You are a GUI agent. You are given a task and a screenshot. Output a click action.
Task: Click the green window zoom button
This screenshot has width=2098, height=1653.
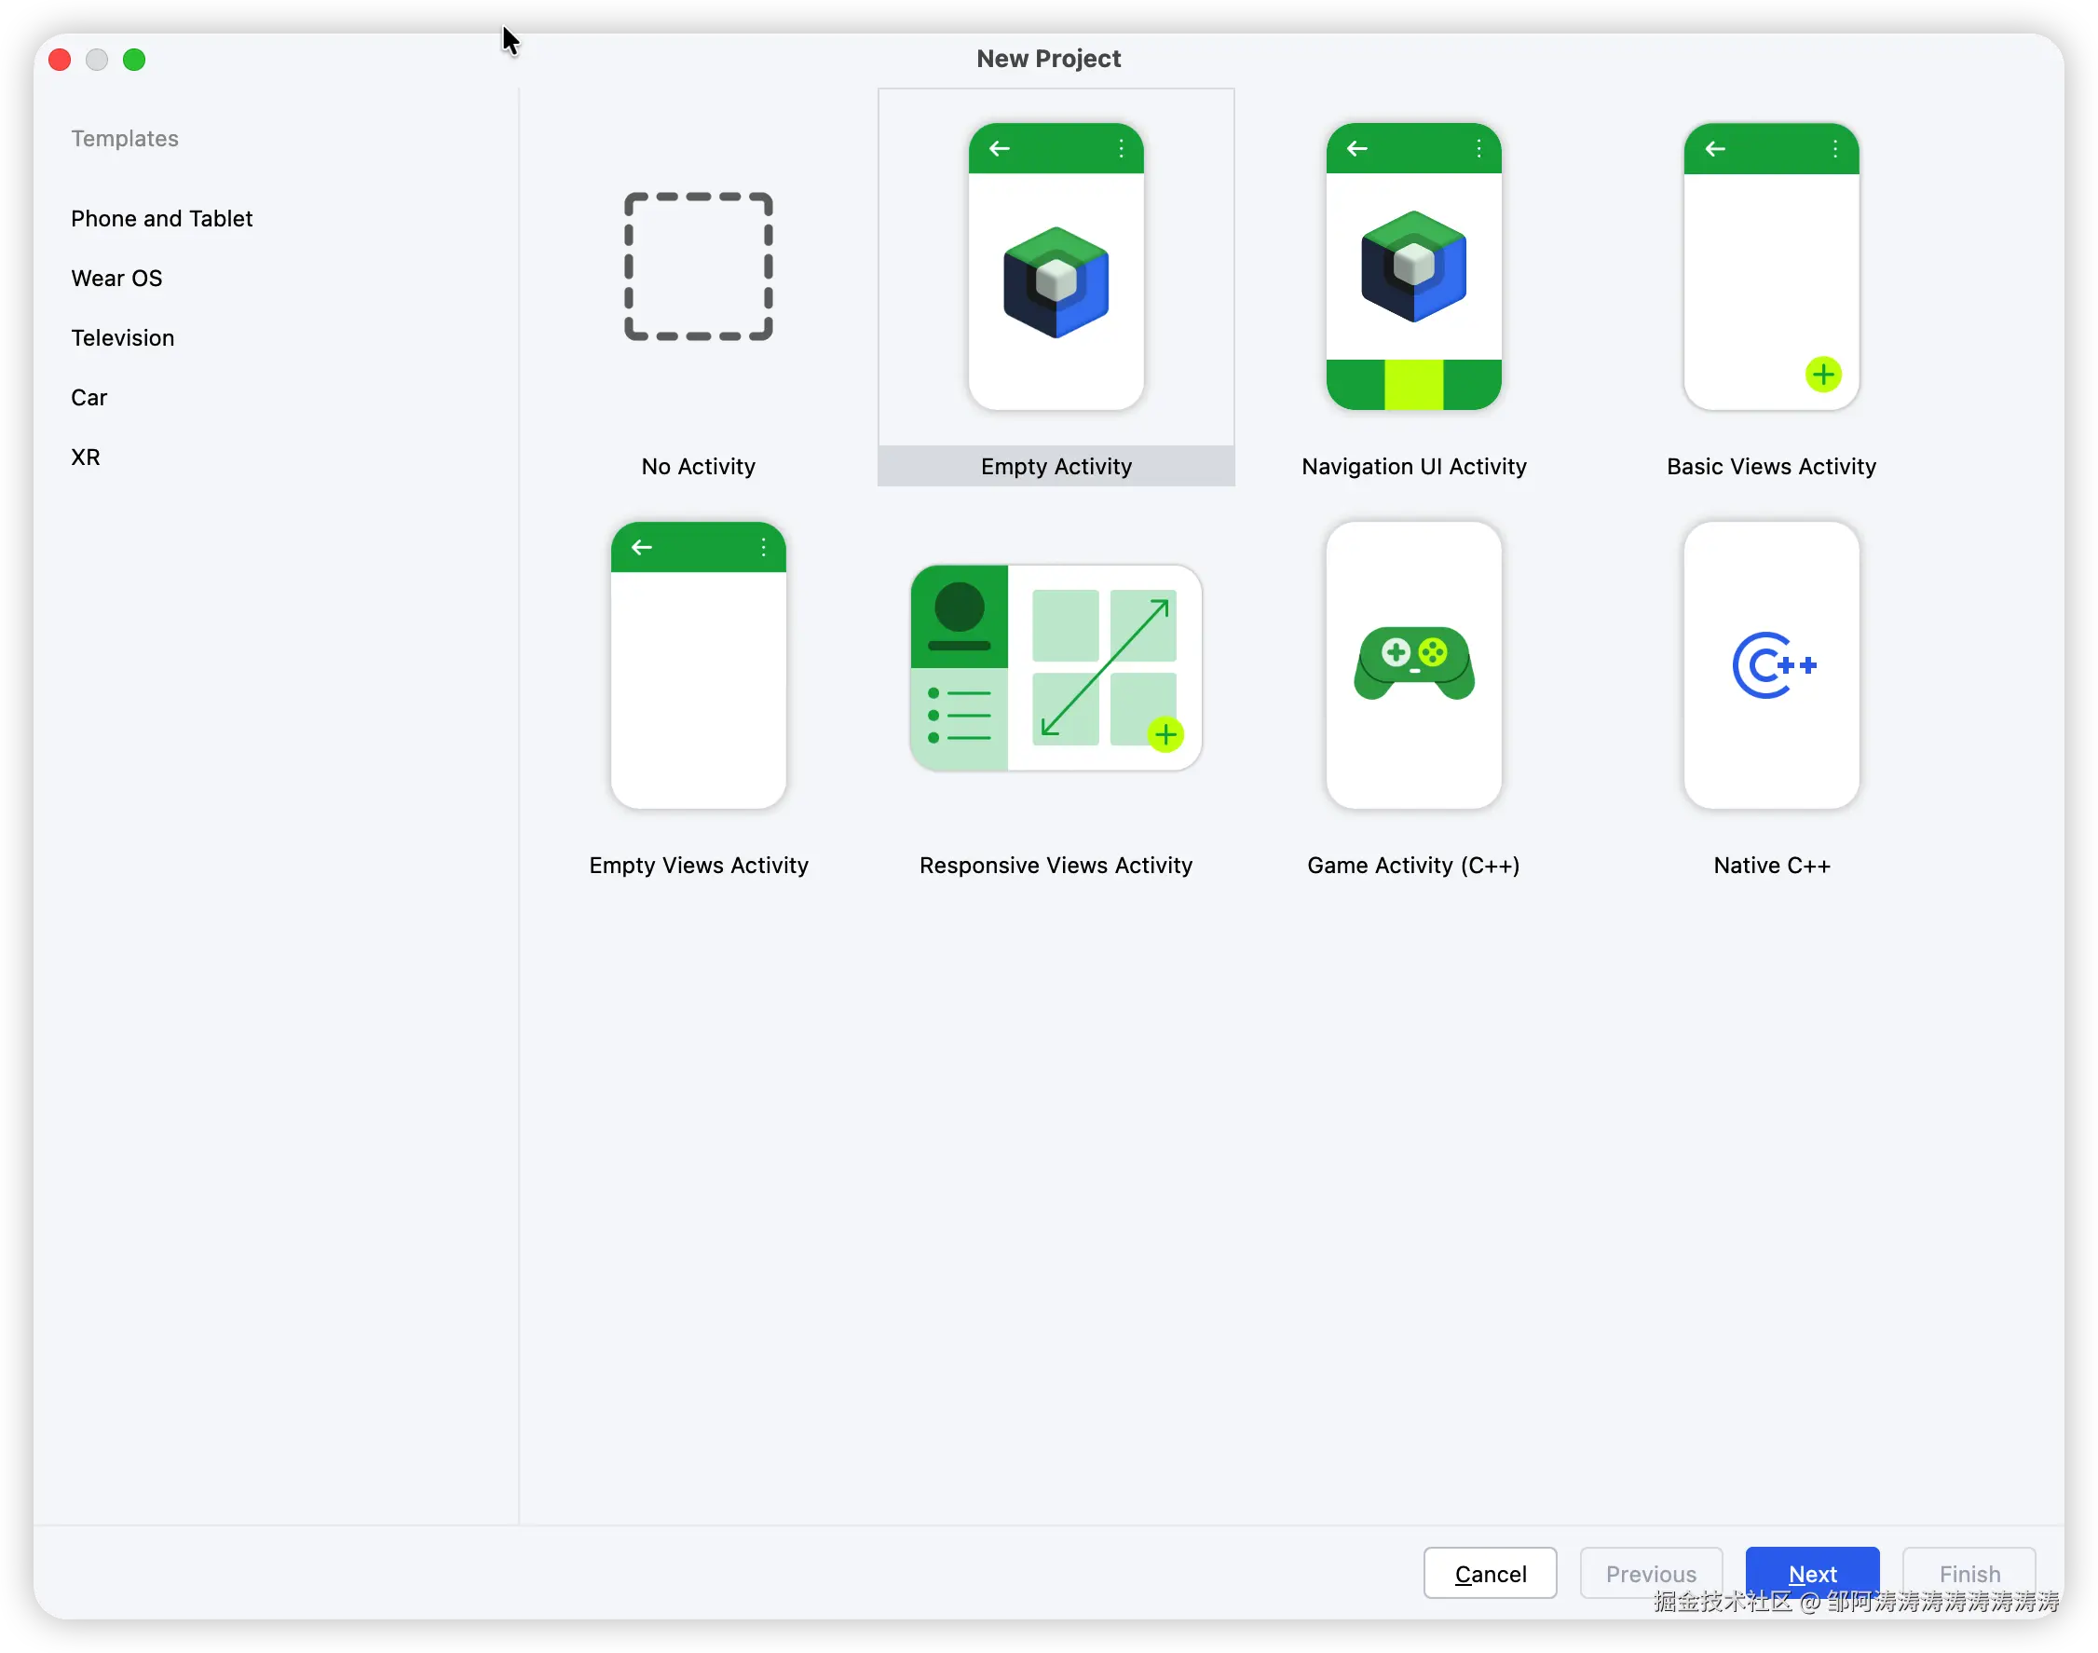134,60
